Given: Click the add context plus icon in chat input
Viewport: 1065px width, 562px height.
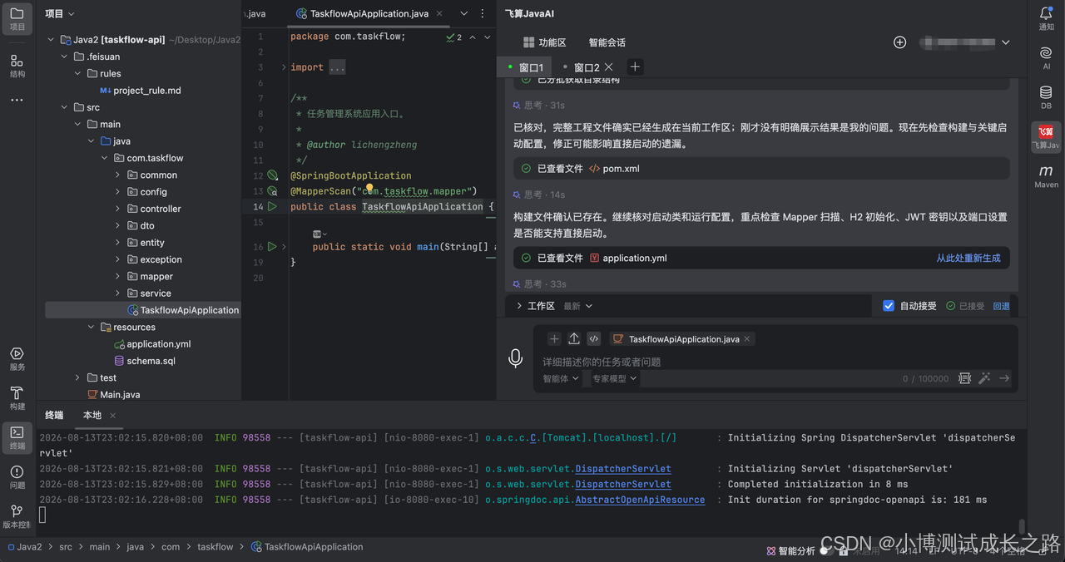Looking at the screenshot, I should (x=554, y=338).
